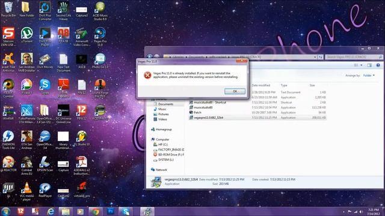Select the New Folder desktop icon
The height and width of the screenshot is (216, 385).
click(26, 10)
